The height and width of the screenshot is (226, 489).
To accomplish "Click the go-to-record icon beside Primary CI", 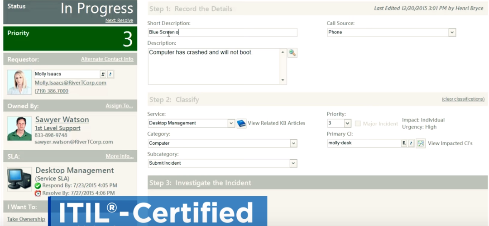I will pos(411,143).
